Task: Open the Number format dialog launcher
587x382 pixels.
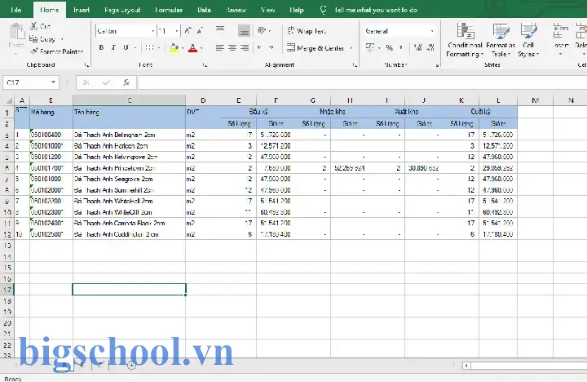Action: pos(437,64)
